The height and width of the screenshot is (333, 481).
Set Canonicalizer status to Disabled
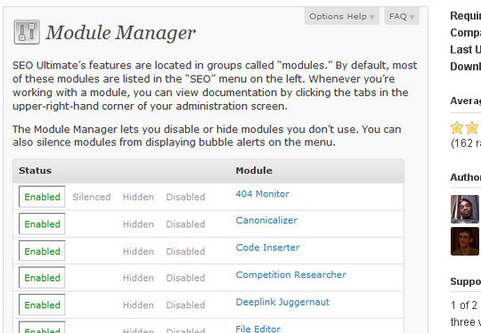(185, 224)
